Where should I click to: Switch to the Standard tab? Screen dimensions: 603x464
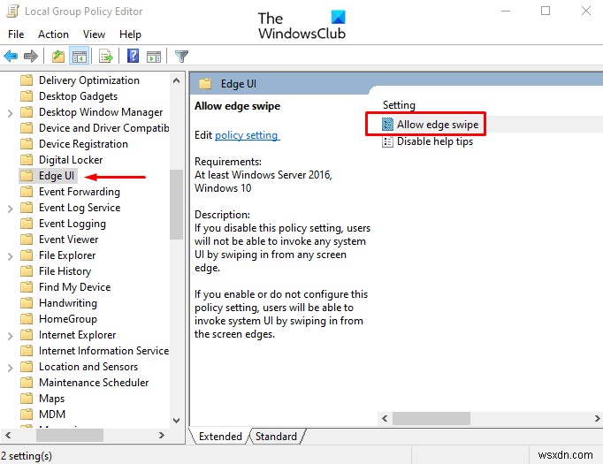pyautogui.click(x=276, y=437)
